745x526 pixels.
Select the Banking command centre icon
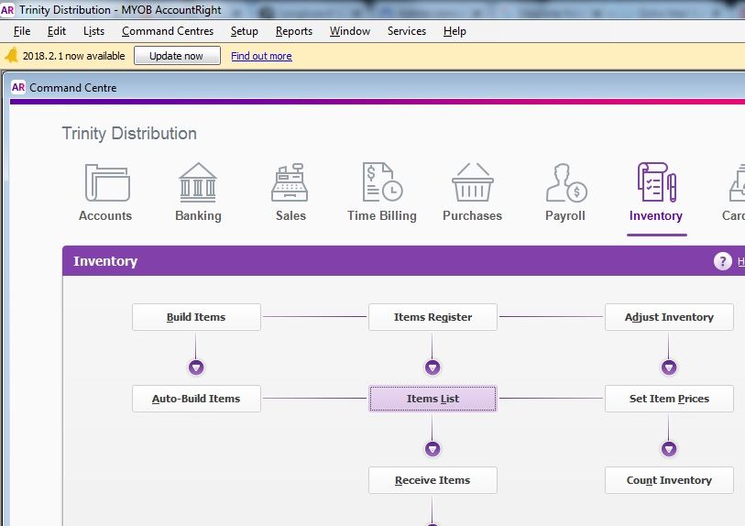198,183
